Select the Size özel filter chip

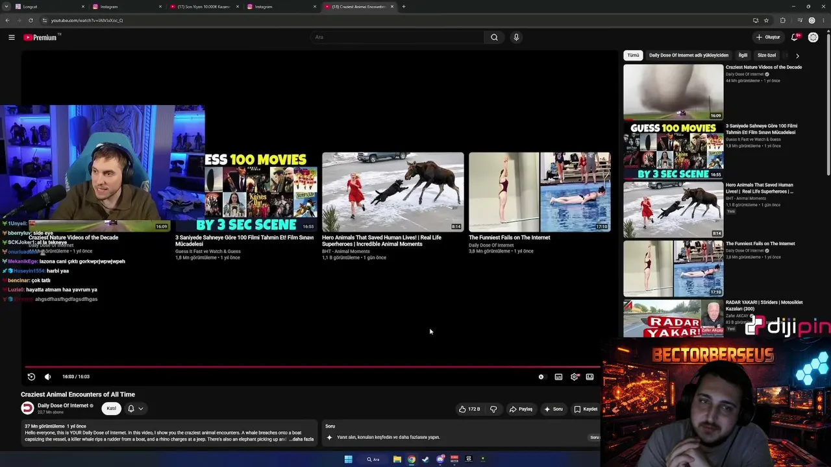click(x=767, y=55)
